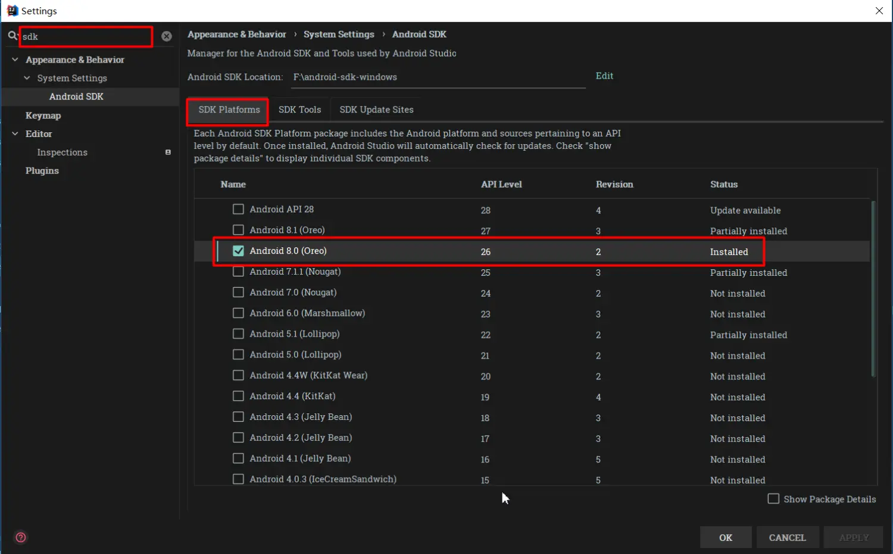This screenshot has width=893, height=554.
Task: Click the CANCEL button
Action: click(787, 537)
